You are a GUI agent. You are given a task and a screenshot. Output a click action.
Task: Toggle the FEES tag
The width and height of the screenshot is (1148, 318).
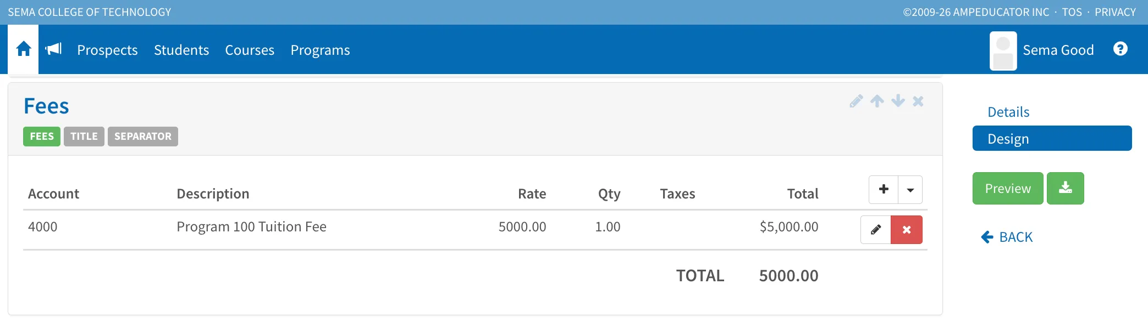(42, 137)
